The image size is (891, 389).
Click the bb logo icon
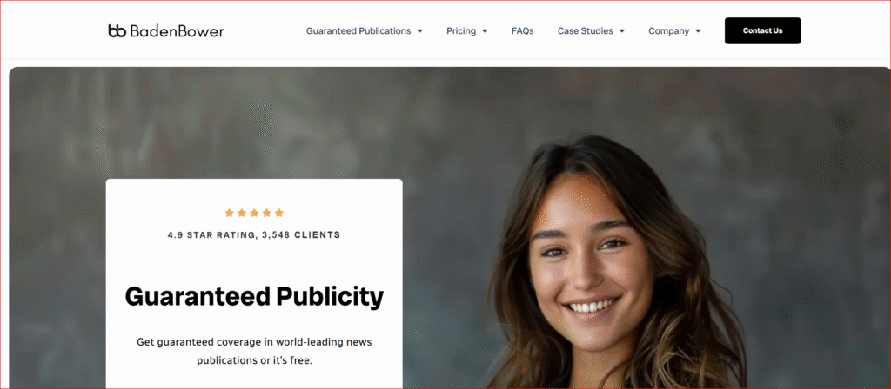(117, 30)
